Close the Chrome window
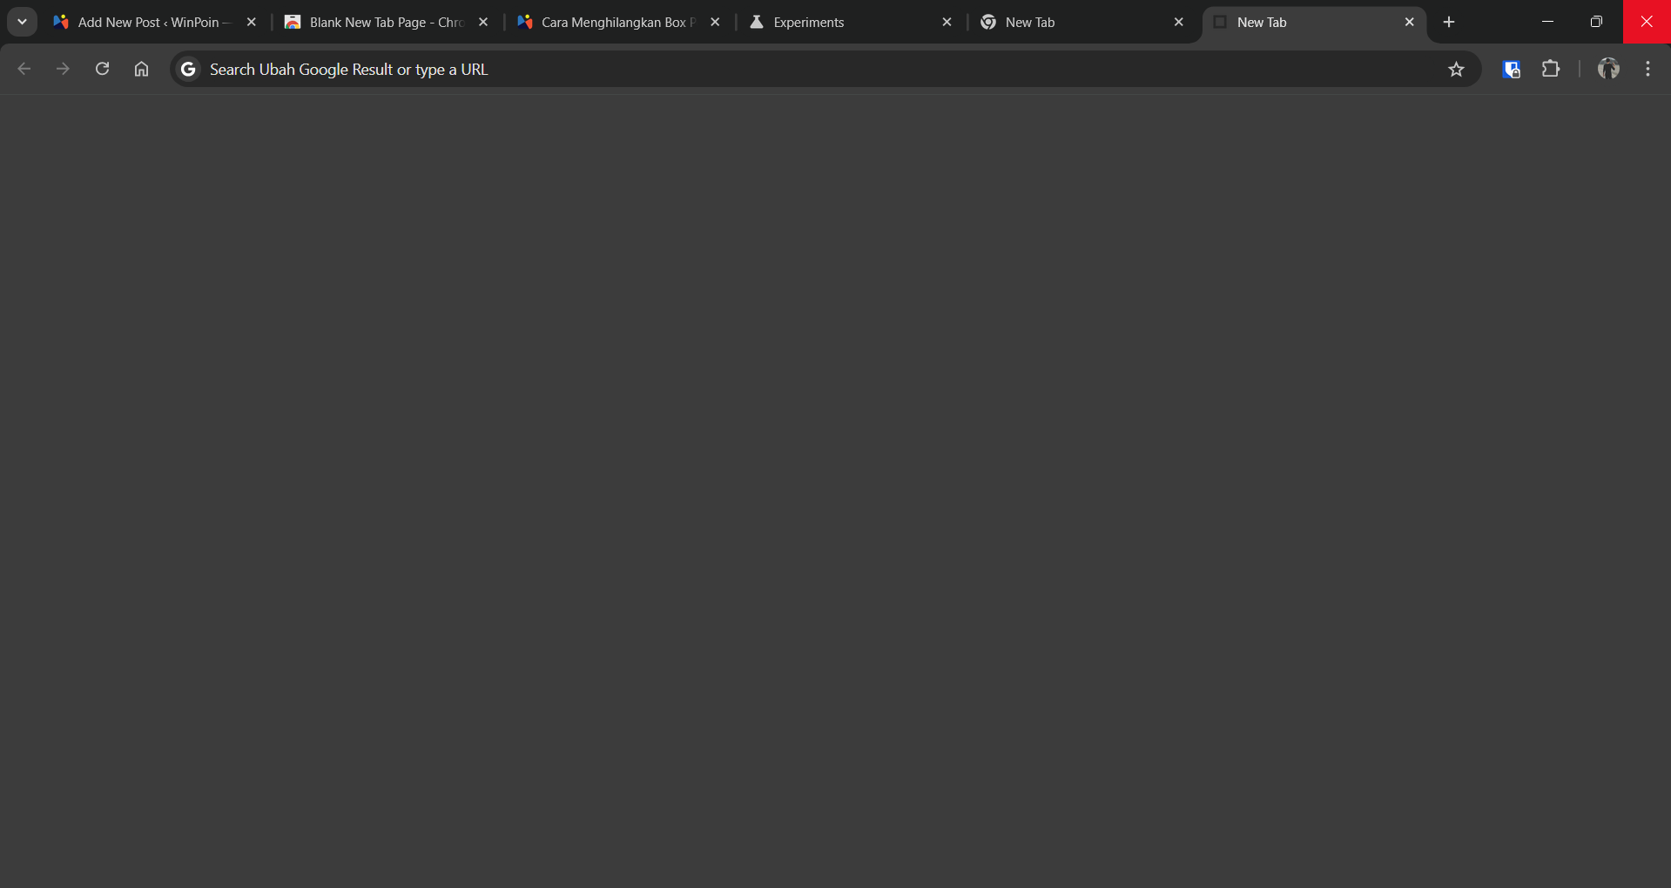The image size is (1671, 888). (1647, 22)
